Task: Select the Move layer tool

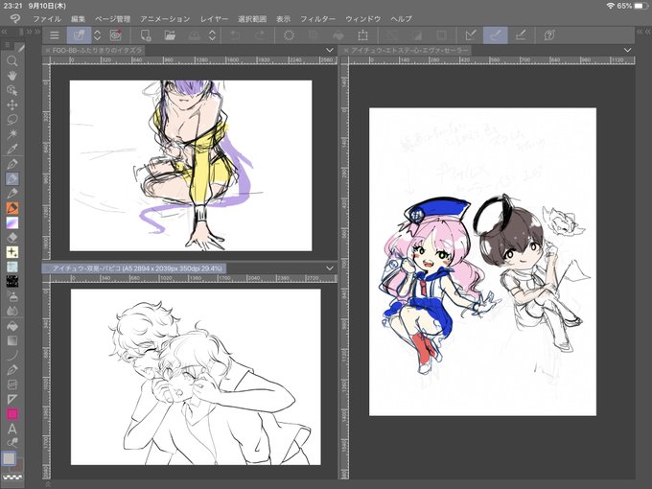Action: 12,105
